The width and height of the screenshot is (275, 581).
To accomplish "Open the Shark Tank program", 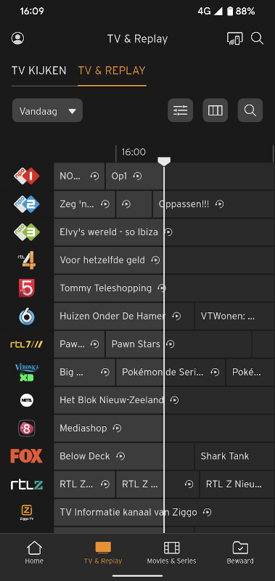I will pos(234,456).
